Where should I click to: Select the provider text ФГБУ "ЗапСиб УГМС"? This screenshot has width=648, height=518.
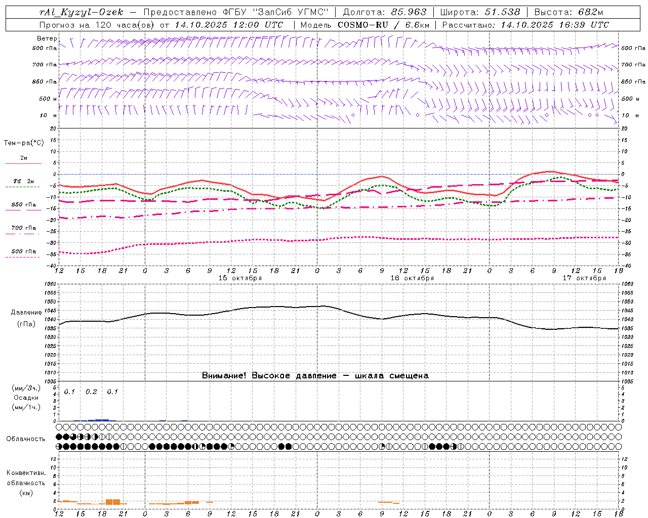point(276,12)
